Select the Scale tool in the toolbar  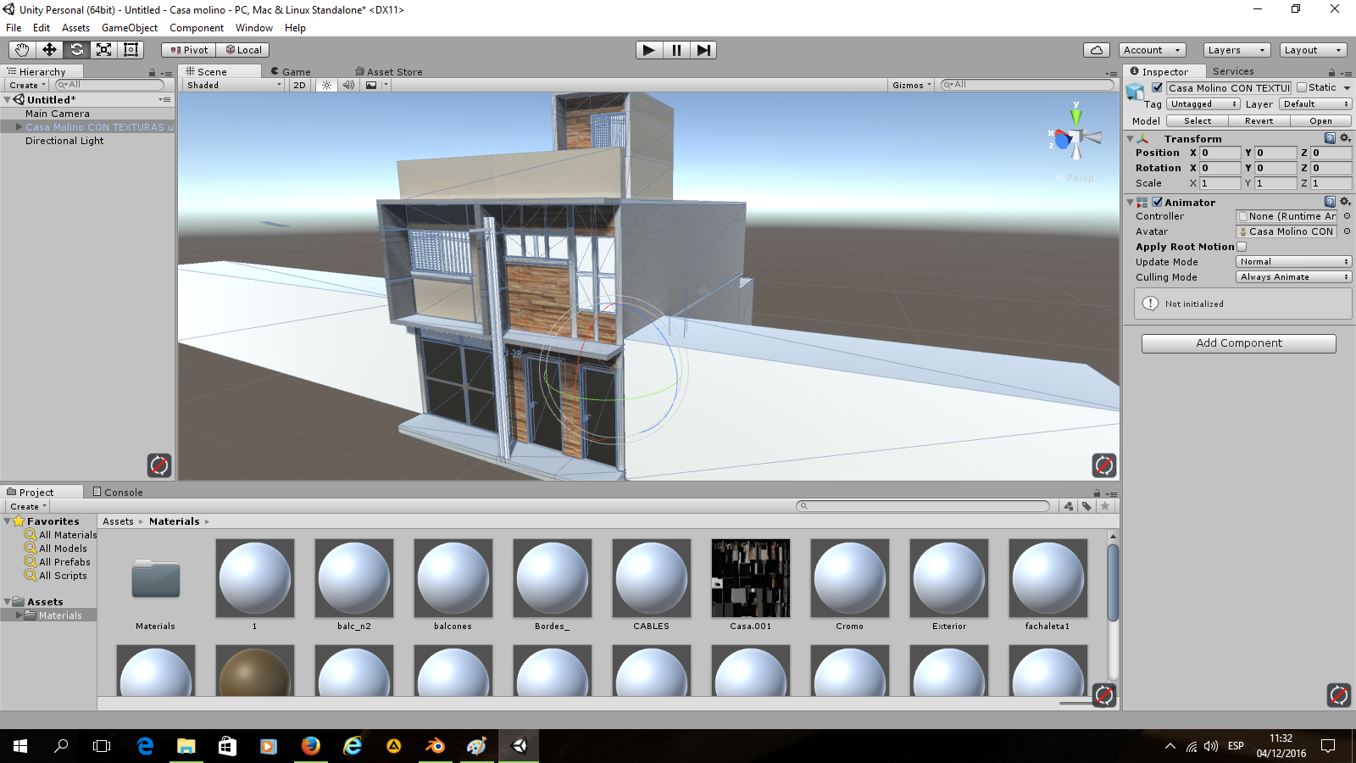click(x=103, y=50)
